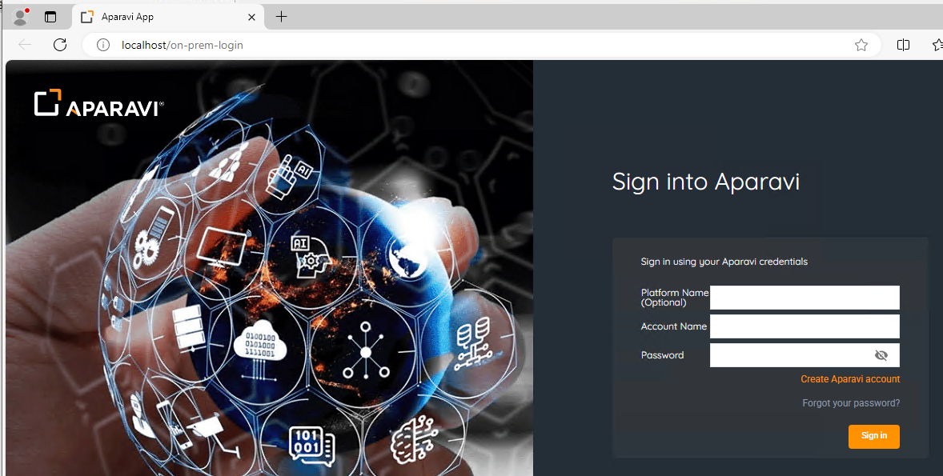This screenshot has width=943, height=476.
Task: Open the Create Aparavi account link
Action: coord(850,379)
